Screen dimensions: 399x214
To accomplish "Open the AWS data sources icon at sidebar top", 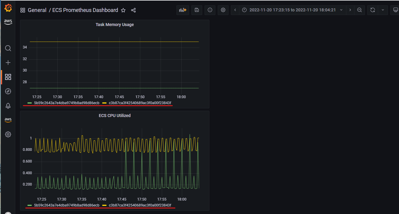I will pos(8,22).
